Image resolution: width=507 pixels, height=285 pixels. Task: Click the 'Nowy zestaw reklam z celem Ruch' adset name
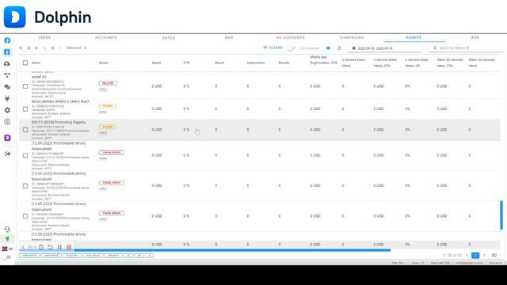coord(60,101)
